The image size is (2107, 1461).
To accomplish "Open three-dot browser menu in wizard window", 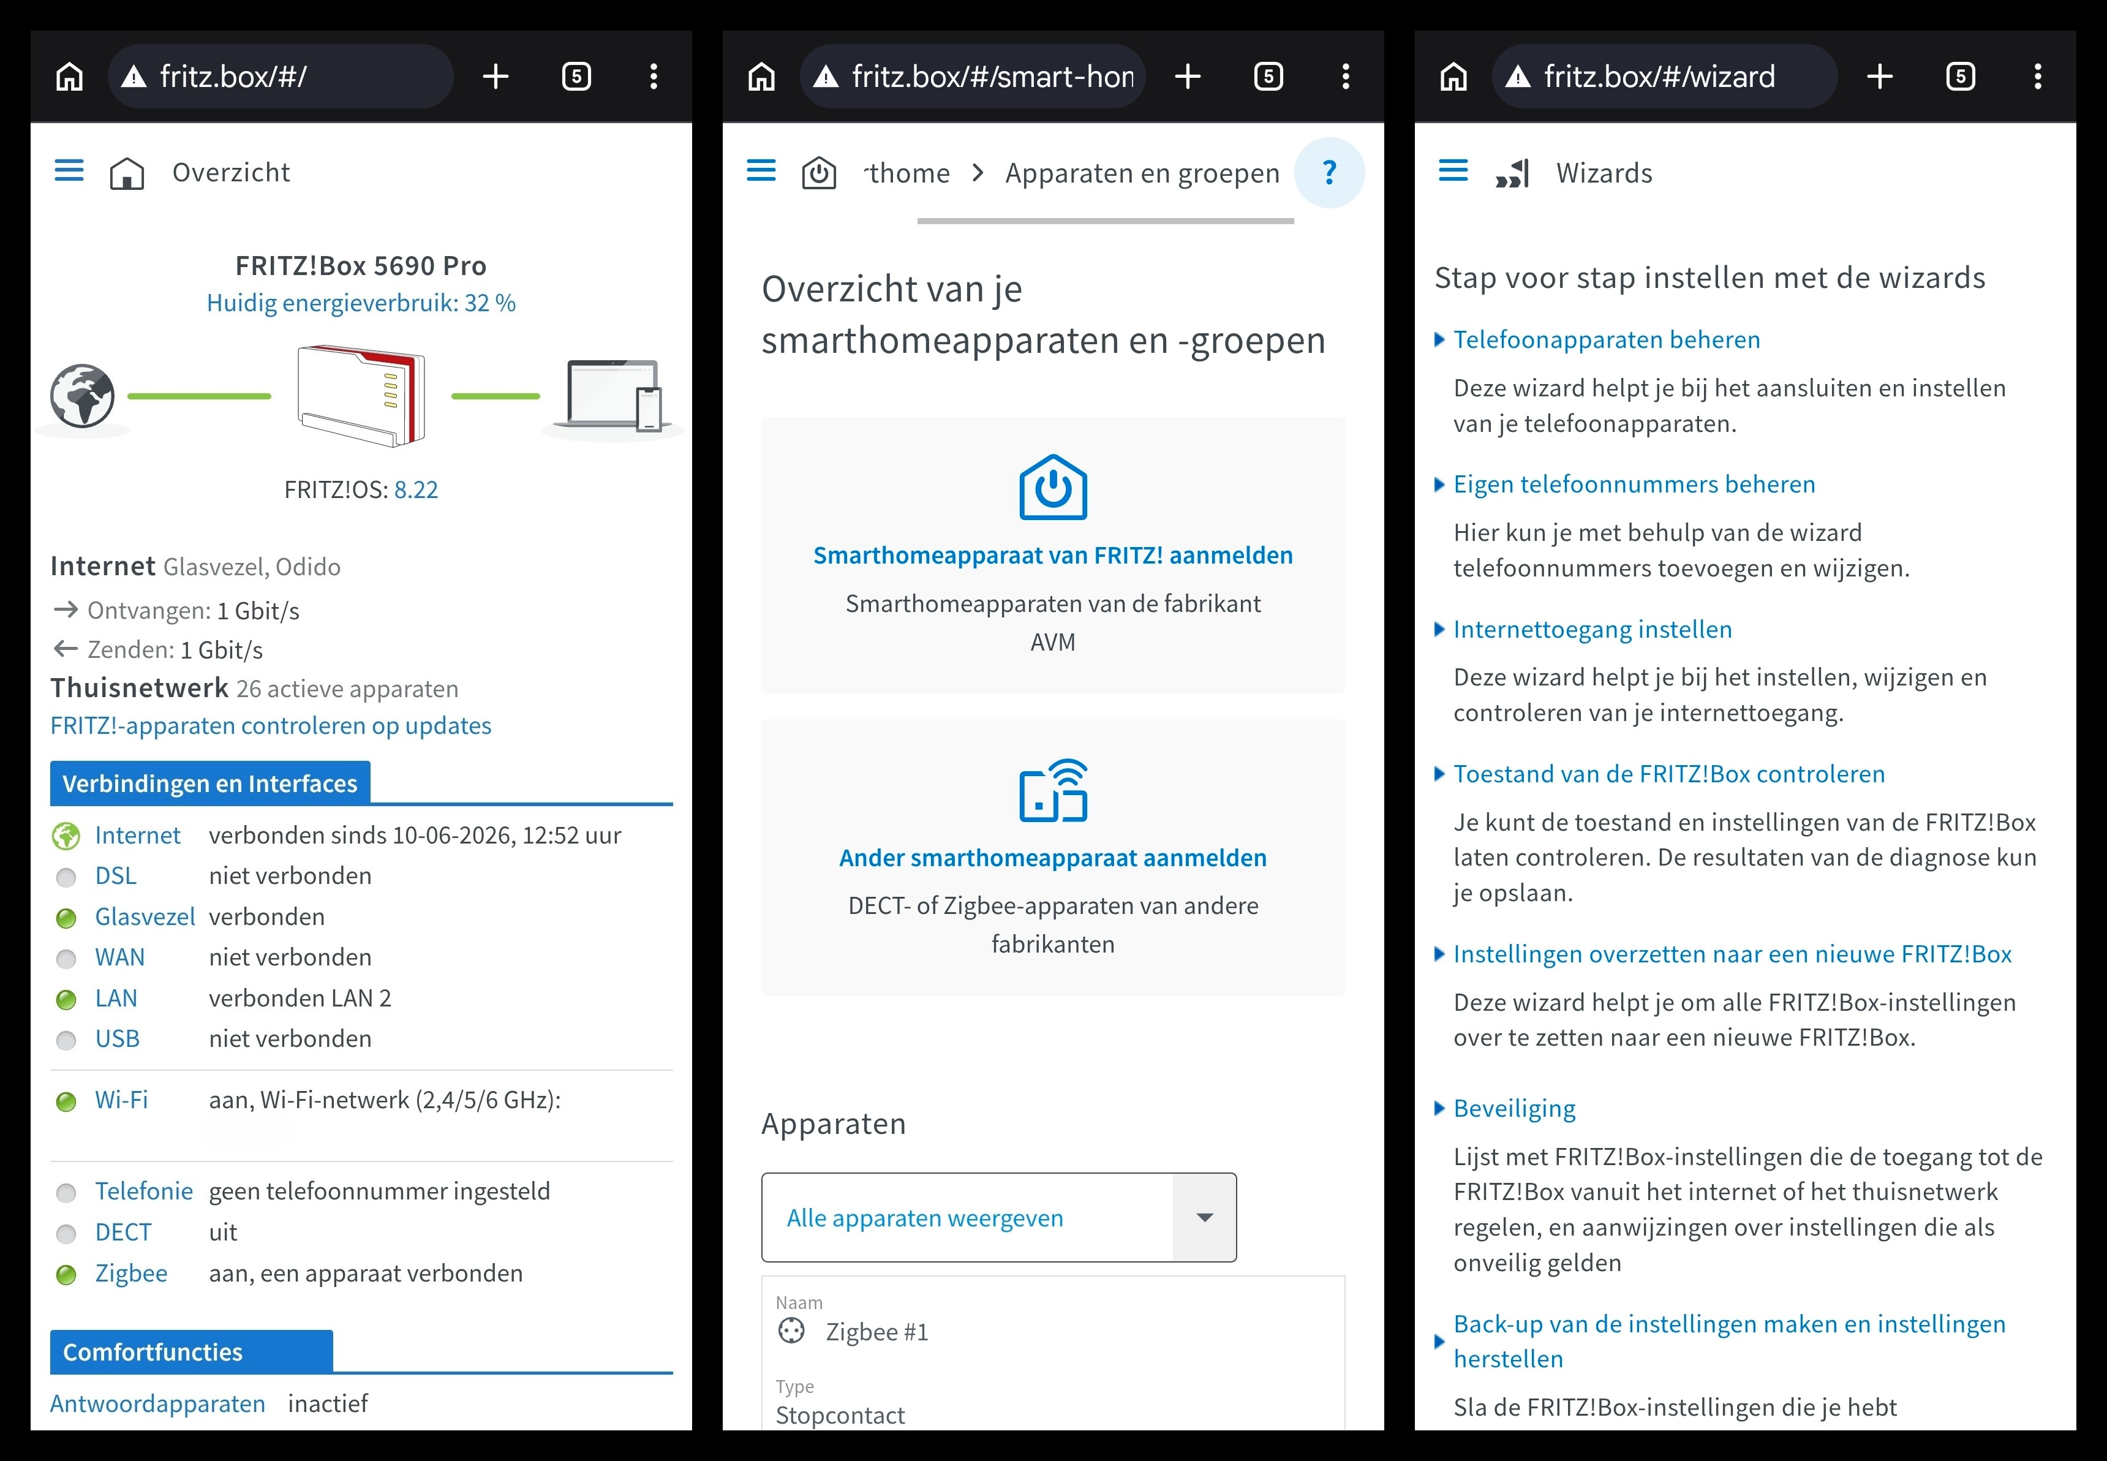I will coord(2037,77).
